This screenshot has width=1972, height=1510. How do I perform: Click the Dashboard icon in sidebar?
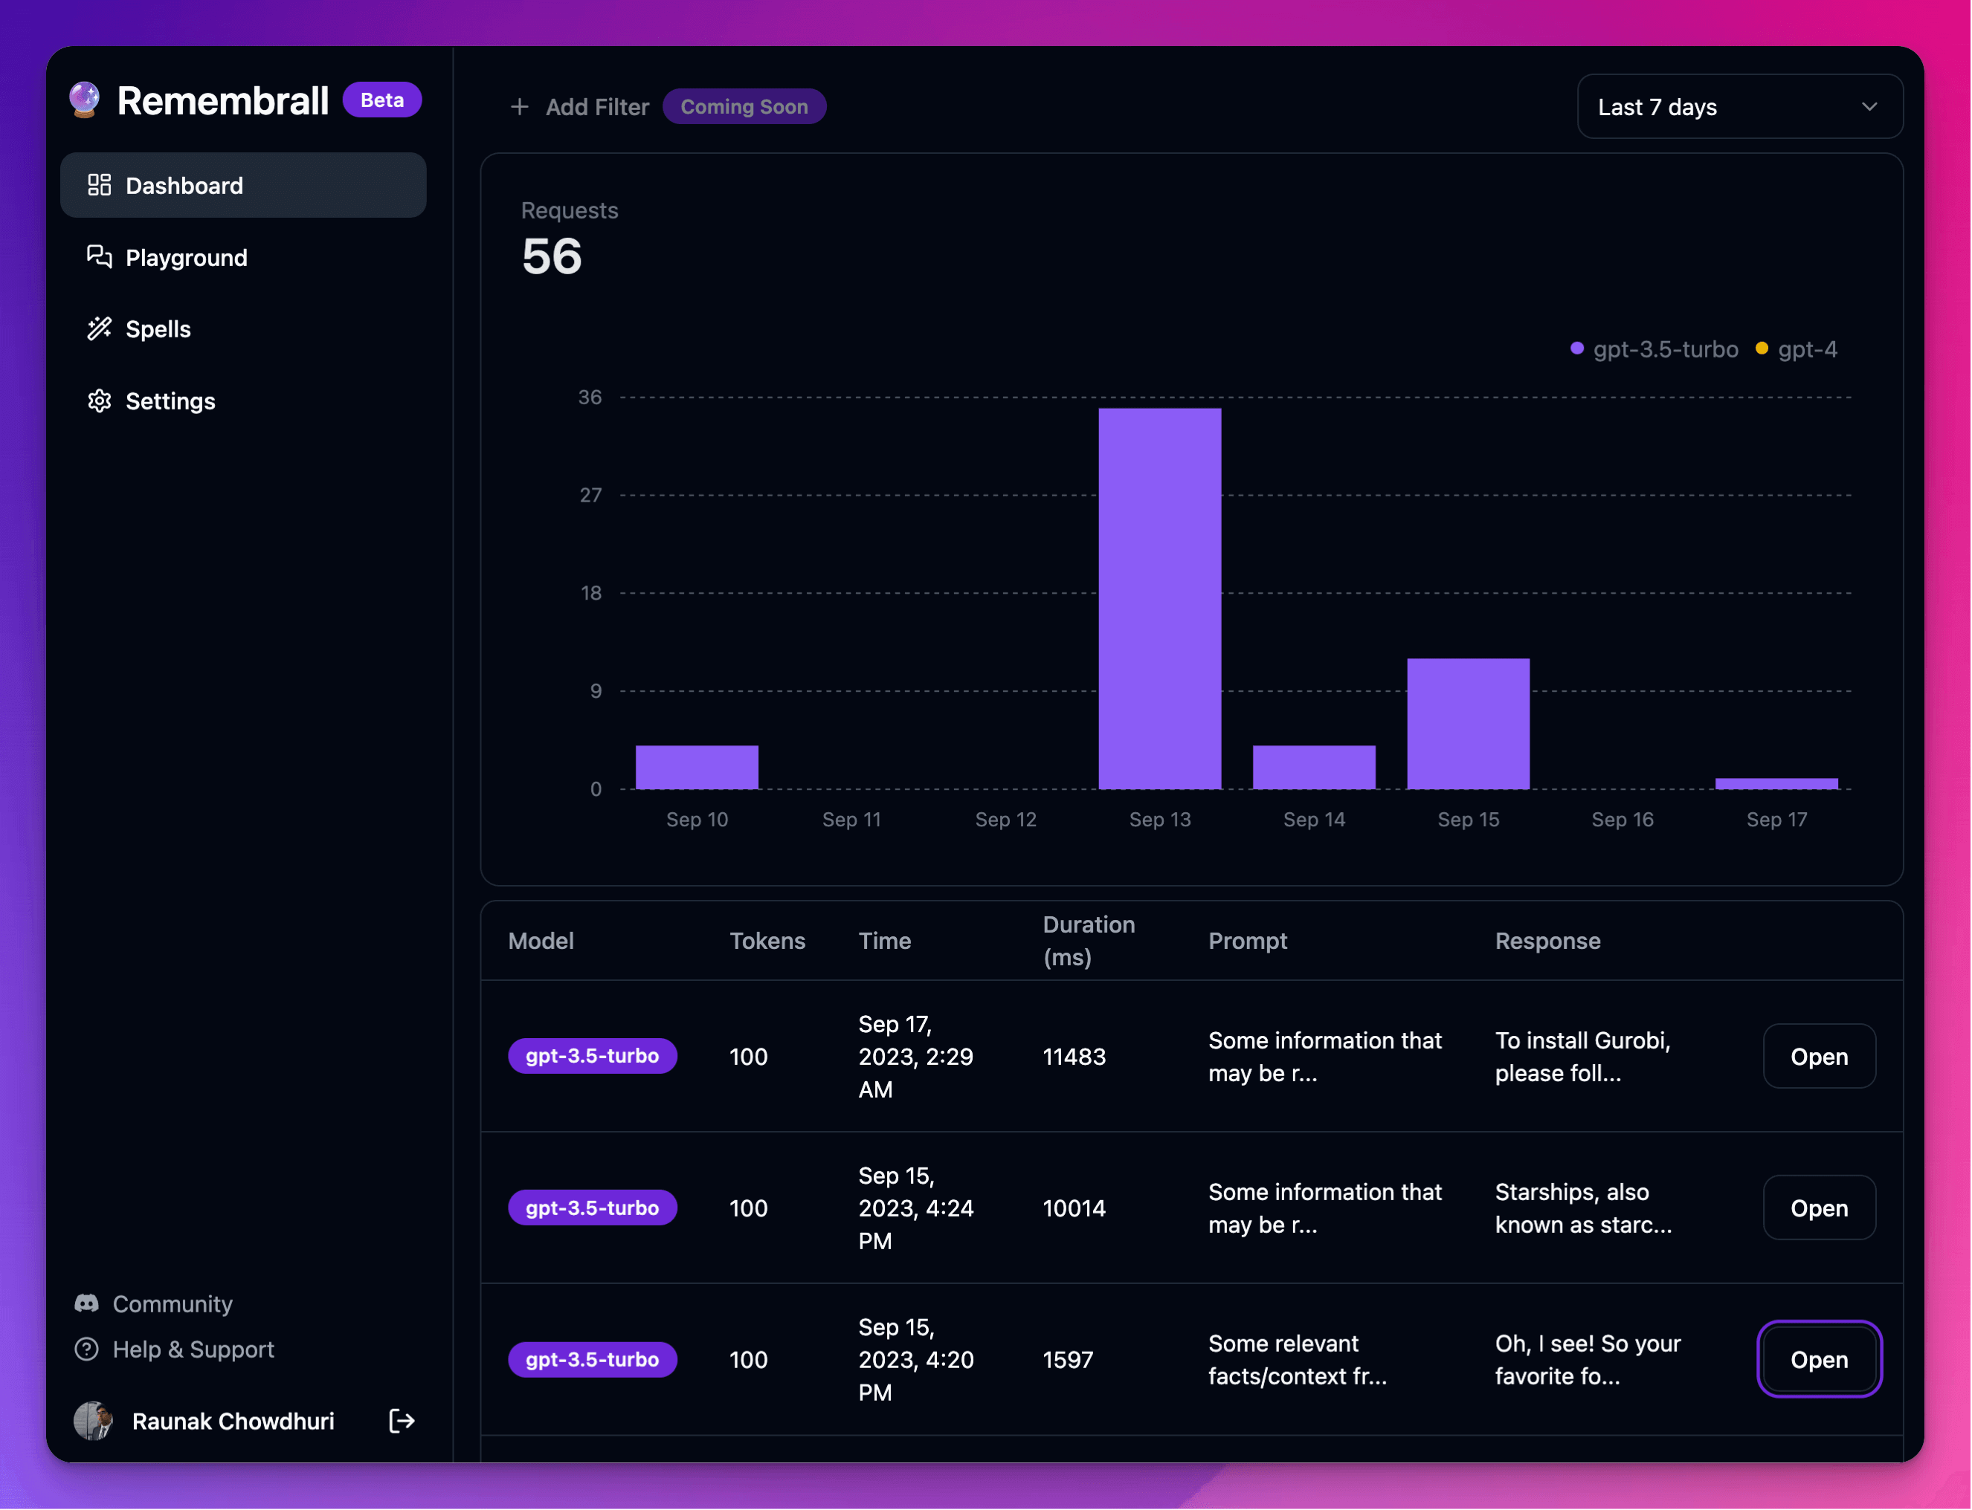(98, 184)
